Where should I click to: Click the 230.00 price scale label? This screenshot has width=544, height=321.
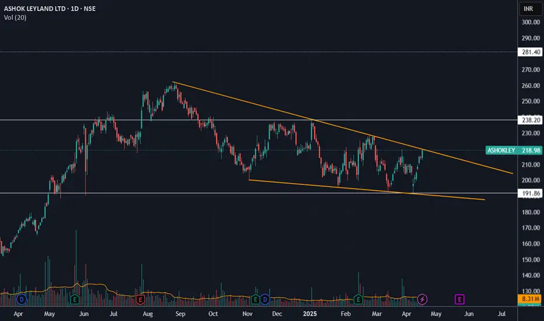531,133
